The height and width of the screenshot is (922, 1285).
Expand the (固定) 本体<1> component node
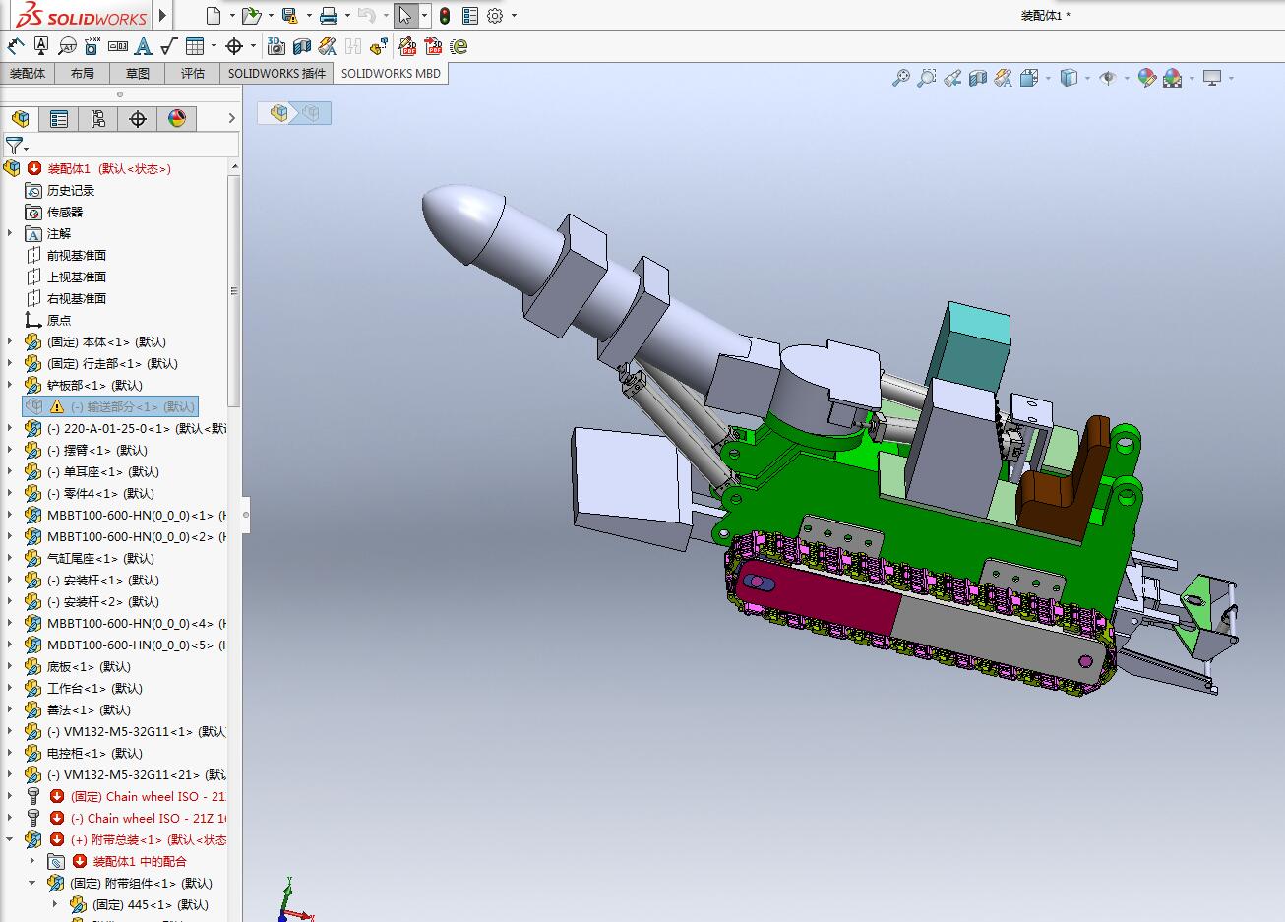click(10, 341)
